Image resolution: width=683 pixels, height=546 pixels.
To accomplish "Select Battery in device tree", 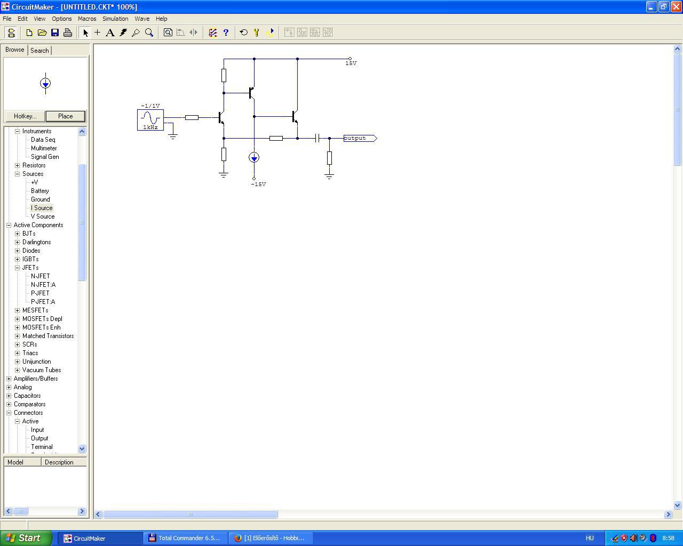I will 39,191.
